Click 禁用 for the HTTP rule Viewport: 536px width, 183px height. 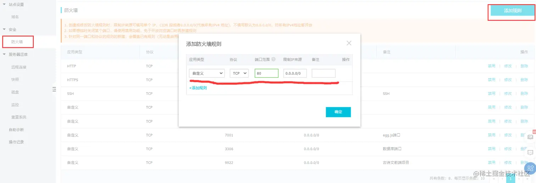pyautogui.click(x=491, y=66)
